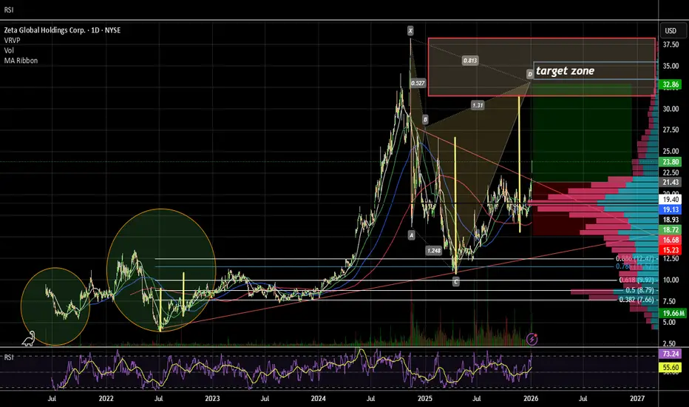Select the VRVP indicator legend
Image resolution: width=689 pixels, height=407 pixels.
pyautogui.click(x=13, y=40)
